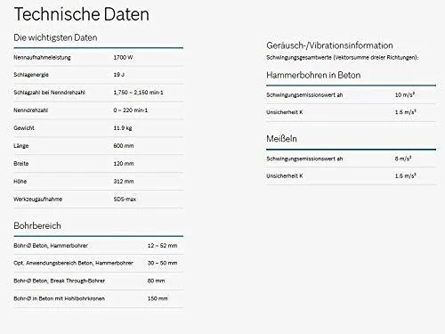Image resolution: width=445 pixels, height=334 pixels.
Task: Click 'Schwingungsemissionswert ah' under Meißeln
Action: (x=304, y=159)
